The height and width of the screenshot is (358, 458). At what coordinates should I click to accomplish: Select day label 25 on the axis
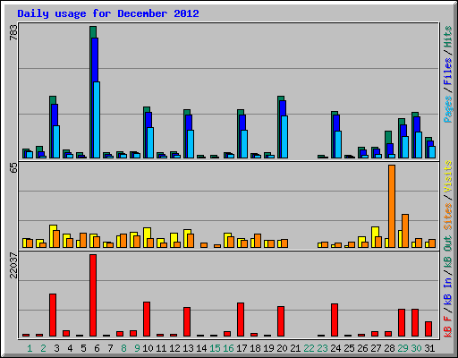click(349, 348)
